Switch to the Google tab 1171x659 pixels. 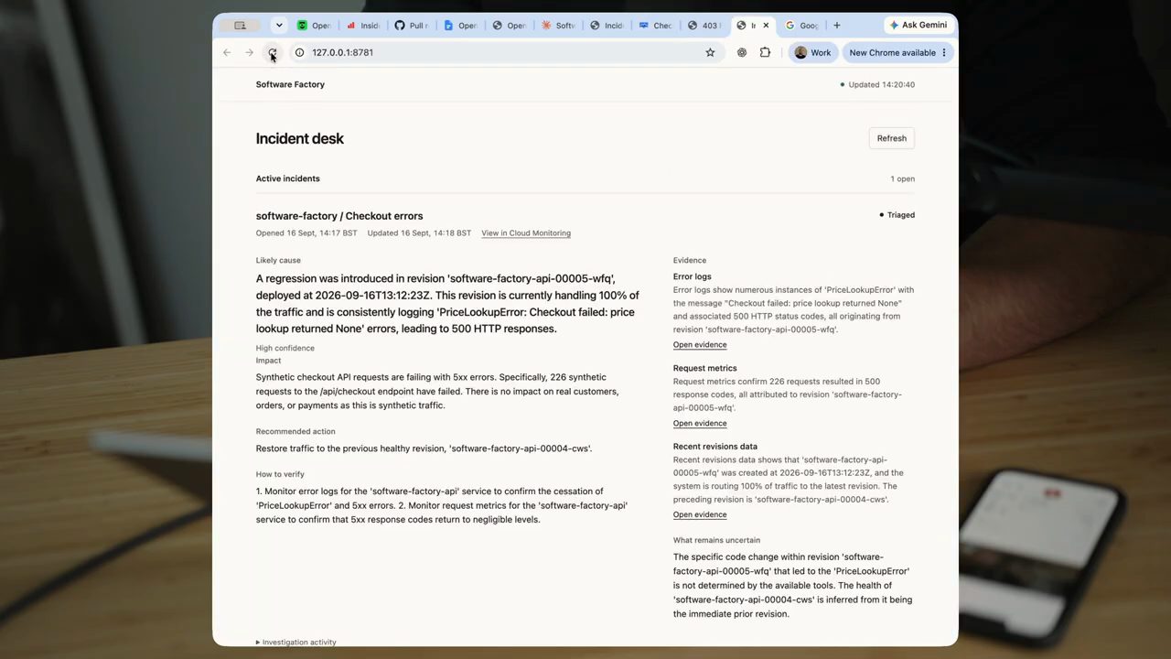tap(801, 26)
